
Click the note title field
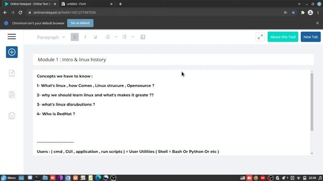click(x=173, y=59)
